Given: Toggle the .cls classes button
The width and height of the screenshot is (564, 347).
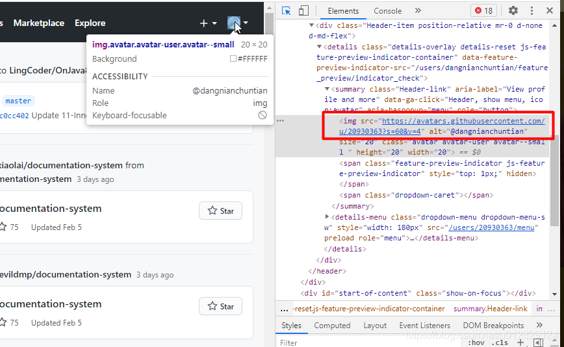Looking at the screenshot, I should pos(501,342).
